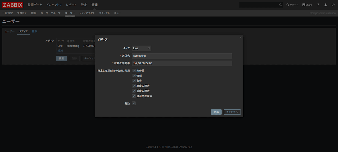This screenshot has height=152, width=338.
Task: Open the 管理 menu
Action: (x=95, y=5)
